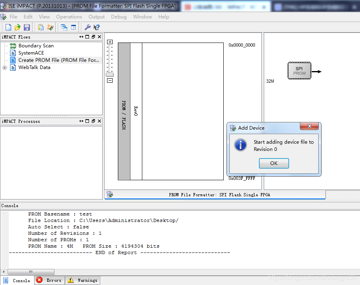Click the zoom slider handle
The width and height of the screenshot is (360, 285).
pyautogui.click(x=110, y=75)
